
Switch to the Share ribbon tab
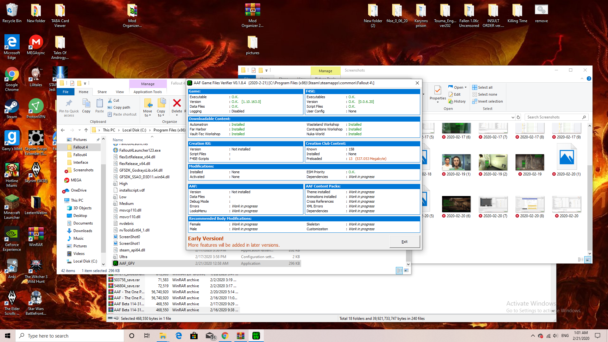point(102,92)
